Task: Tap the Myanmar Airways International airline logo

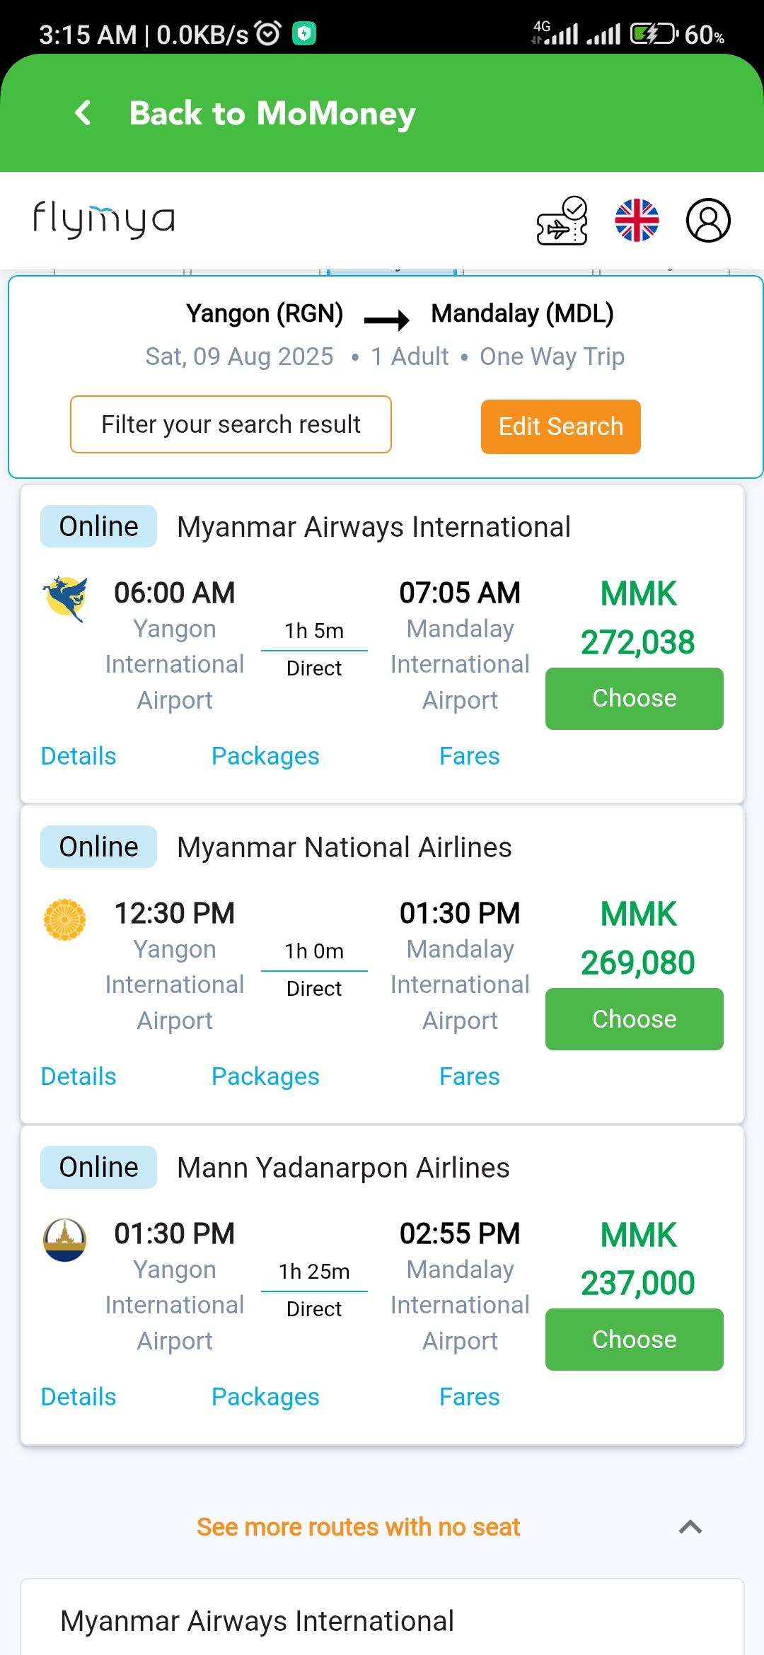Action: pos(65,598)
